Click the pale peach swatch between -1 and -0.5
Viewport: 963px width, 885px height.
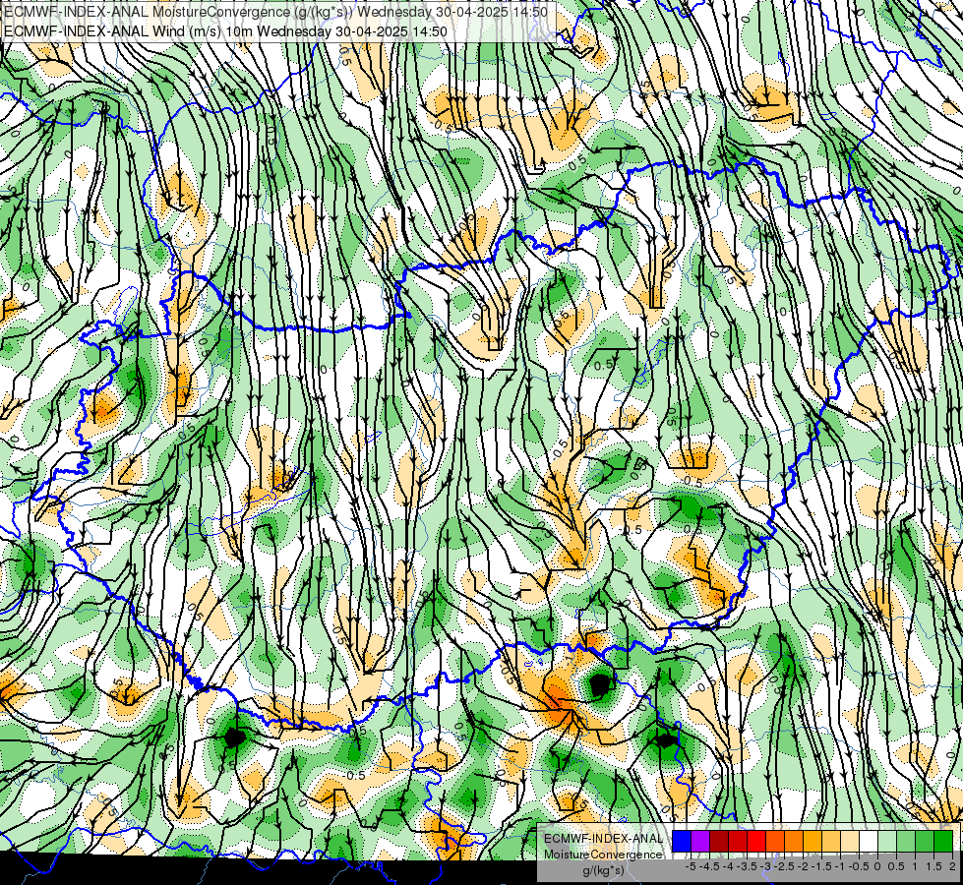(850, 841)
